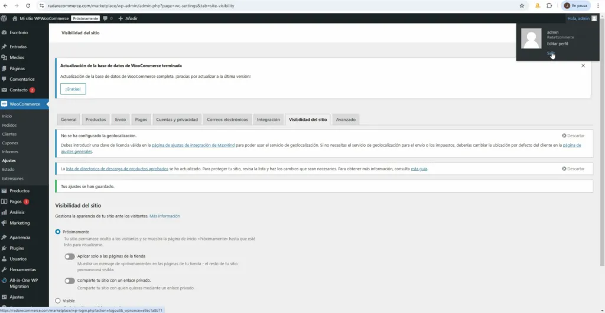The height and width of the screenshot is (313, 605).
Task: Open Escritorio dashboard icon in sidebar
Action: point(4,33)
